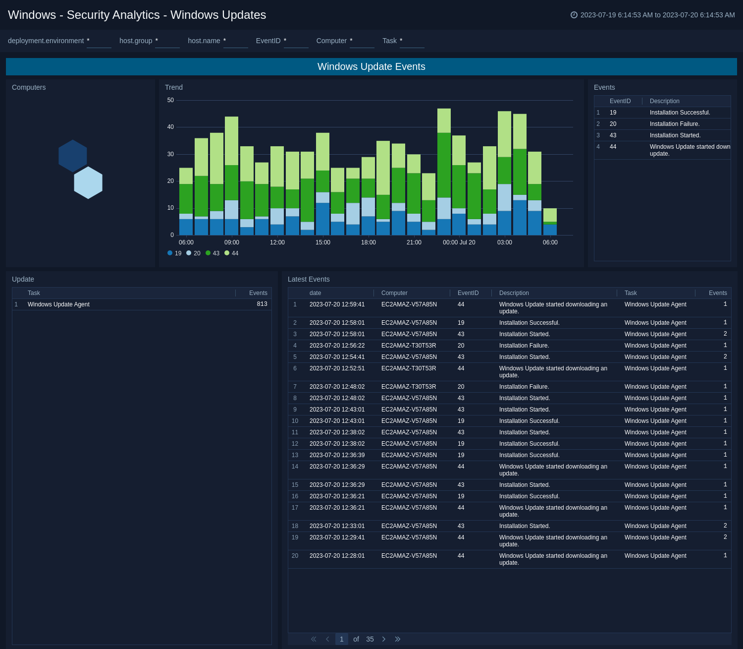The image size is (743, 649).
Task: Select the dark blue hexagon in Computers
Action: click(x=73, y=156)
